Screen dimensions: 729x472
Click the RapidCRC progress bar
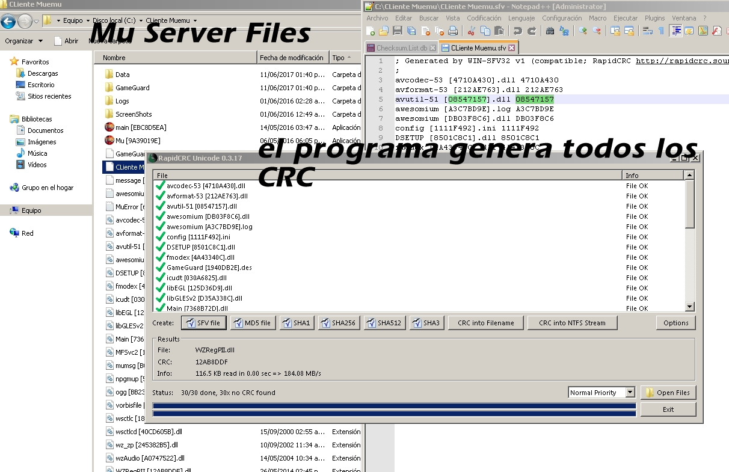394,408
